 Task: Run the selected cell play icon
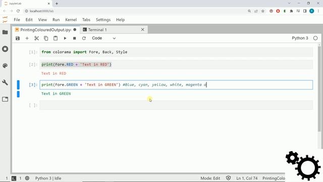[65, 38]
